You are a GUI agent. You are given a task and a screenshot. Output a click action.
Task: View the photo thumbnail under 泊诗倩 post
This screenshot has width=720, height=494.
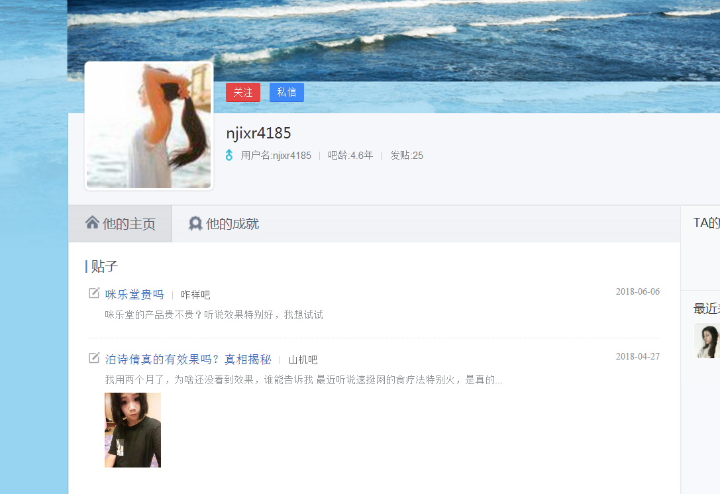[132, 430]
